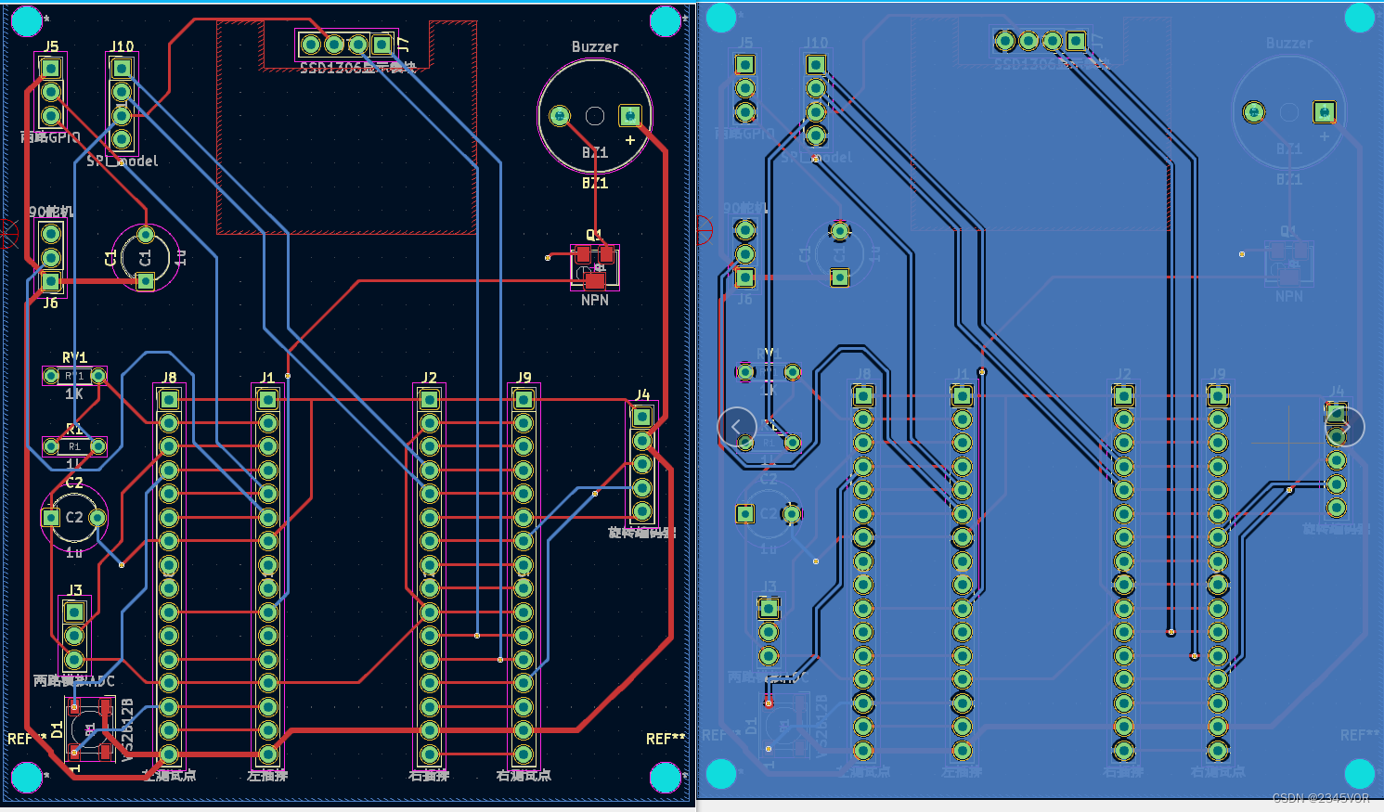Select the 1K value label below RV1
This screenshot has width=1384, height=812.
(74, 393)
